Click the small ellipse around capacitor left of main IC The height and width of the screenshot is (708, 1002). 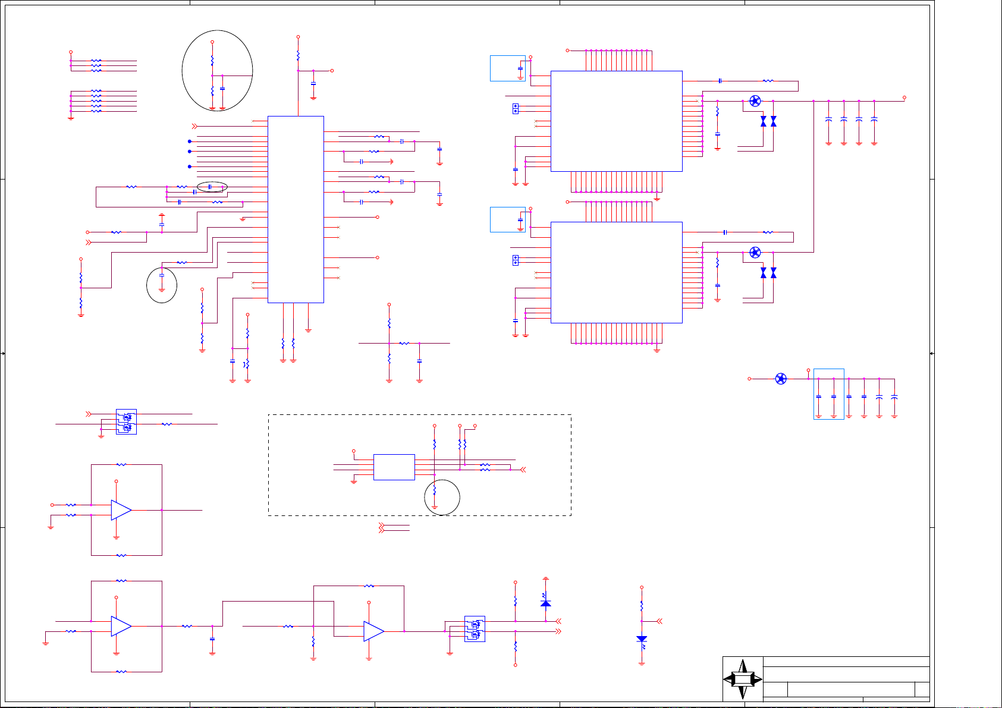coord(212,187)
